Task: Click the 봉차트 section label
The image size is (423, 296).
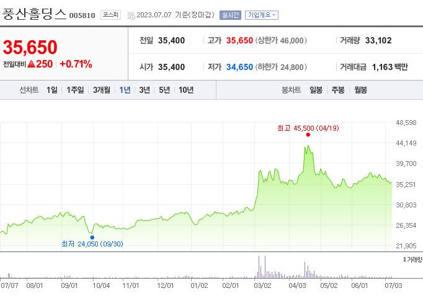Action: 291,90
